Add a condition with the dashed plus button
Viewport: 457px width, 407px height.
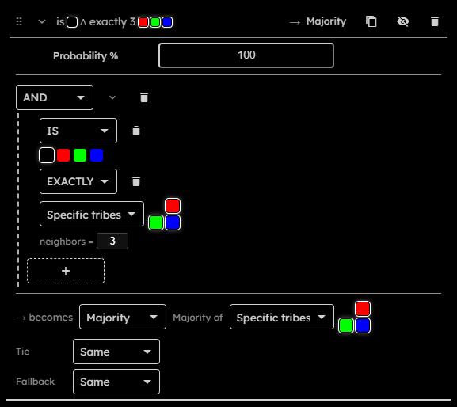pyautogui.click(x=66, y=271)
